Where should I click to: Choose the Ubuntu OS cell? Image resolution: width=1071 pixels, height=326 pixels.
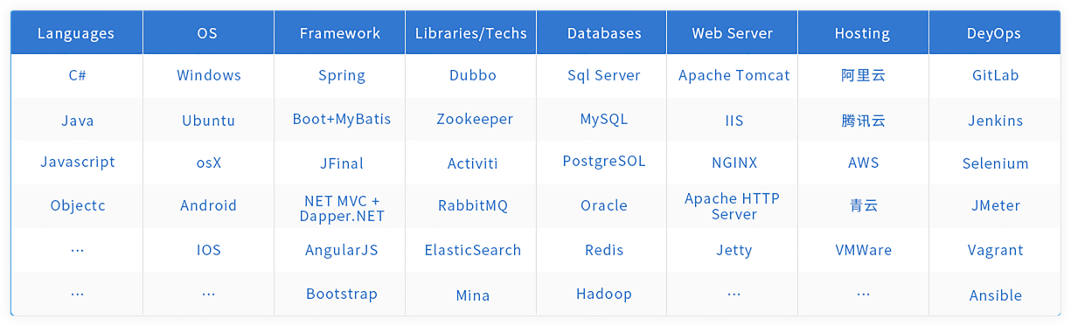pos(208,120)
